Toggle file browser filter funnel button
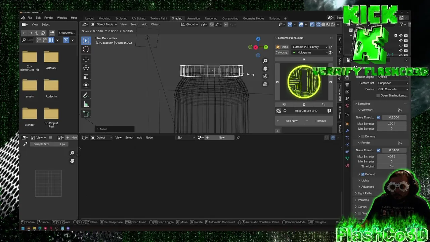The image size is (430, 242). tap(66, 40)
